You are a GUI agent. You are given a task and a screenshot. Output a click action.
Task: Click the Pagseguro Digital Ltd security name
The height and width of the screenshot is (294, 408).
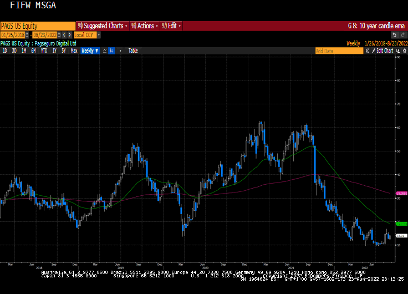(55, 43)
